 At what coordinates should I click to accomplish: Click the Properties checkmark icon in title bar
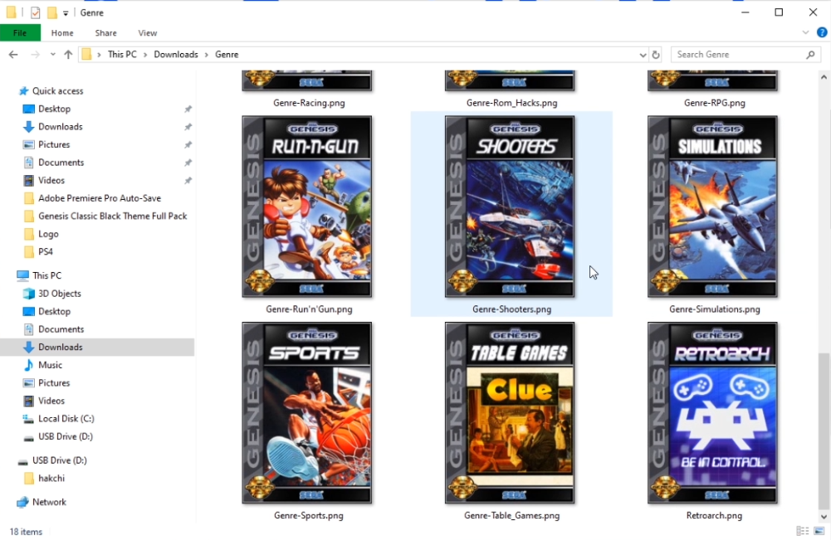pos(35,12)
